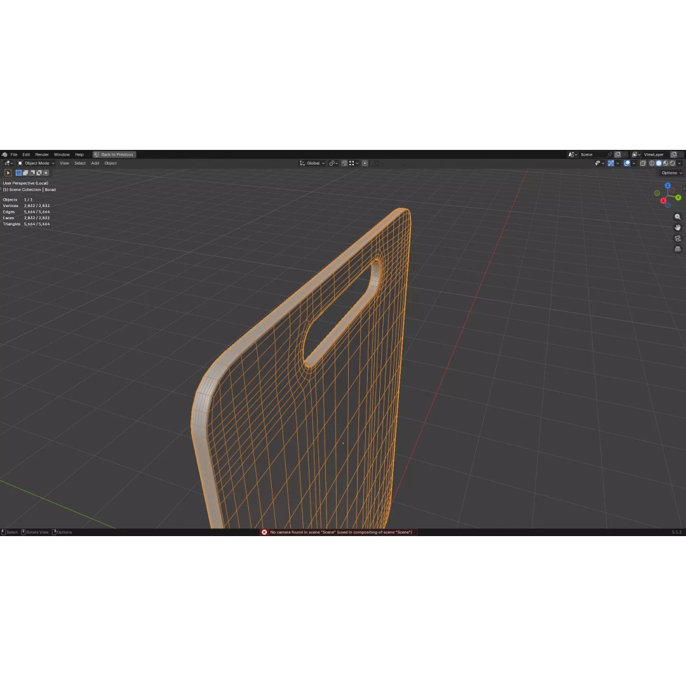Toggle viewport overlays display
The height and width of the screenshot is (686, 686).
627,163
